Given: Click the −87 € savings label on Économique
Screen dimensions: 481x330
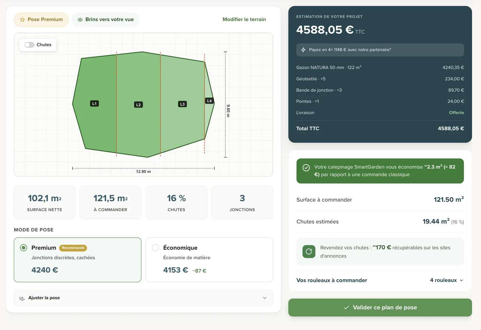Looking at the screenshot, I should coord(199,271).
